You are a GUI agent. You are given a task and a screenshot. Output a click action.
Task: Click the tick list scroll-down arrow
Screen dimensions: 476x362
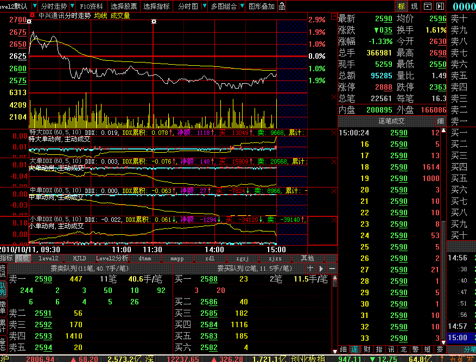click(x=443, y=342)
